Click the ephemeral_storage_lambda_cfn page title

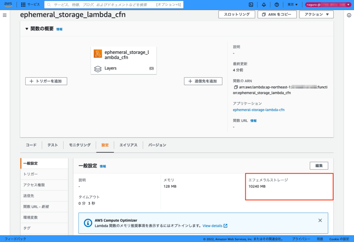[x=73, y=14]
